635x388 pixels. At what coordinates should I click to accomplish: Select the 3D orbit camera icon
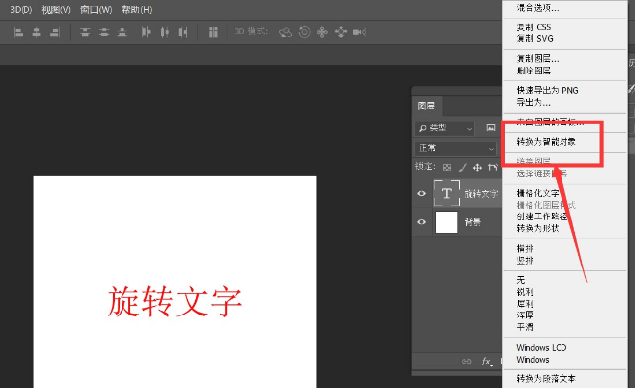click(x=285, y=32)
